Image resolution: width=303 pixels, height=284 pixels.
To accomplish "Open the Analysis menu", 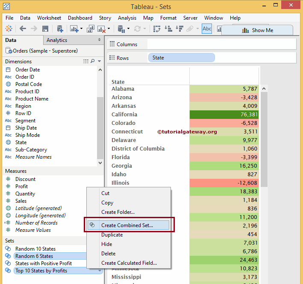I will [x=127, y=18].
